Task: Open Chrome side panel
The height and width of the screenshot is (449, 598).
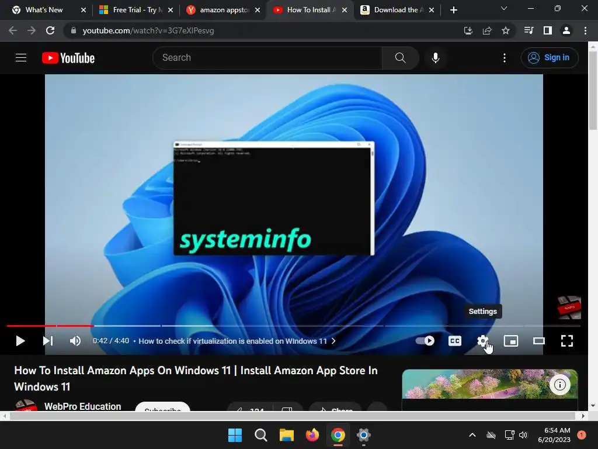Action: coord(547,30)
